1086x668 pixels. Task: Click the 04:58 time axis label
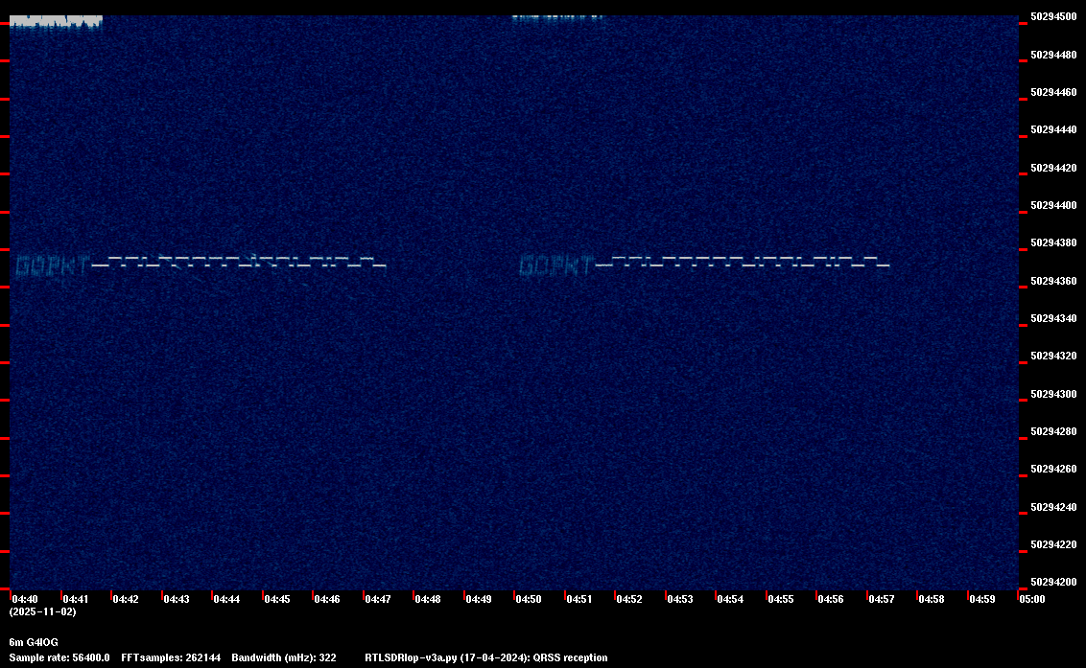pyautogui.click(x=932, y=599)
